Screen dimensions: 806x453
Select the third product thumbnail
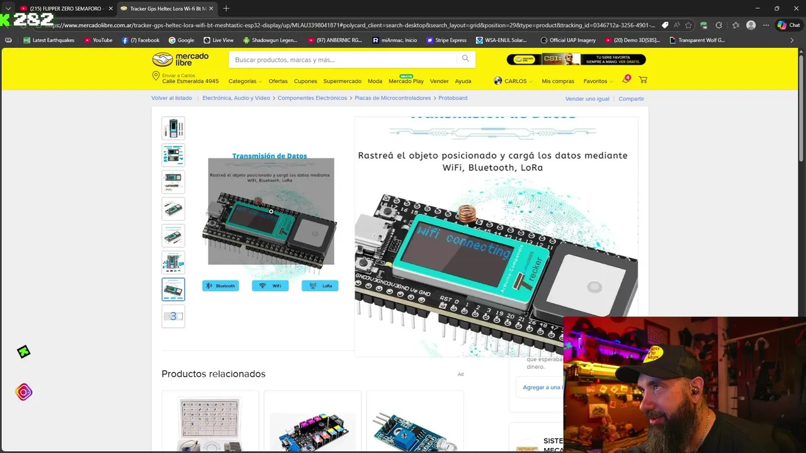[x=173, y=182]
